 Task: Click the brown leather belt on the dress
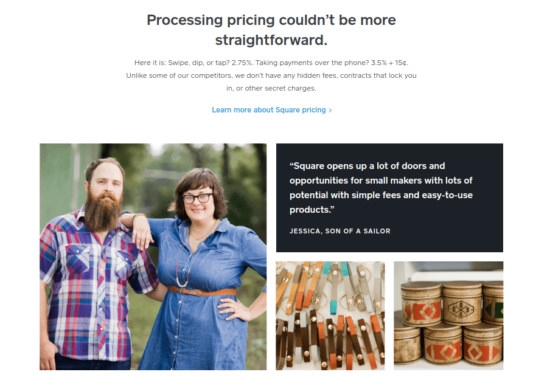[202, 291]
